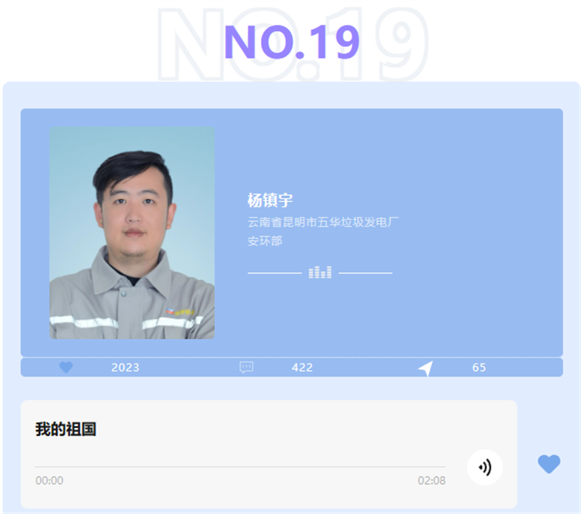The width and height of the screenshot is (581, 514).
Task: Click the comment count 422
Action: point(302,368)
